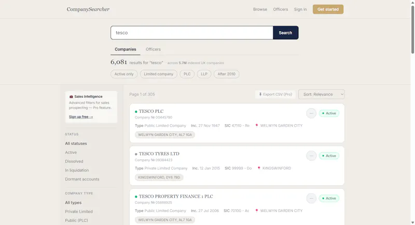The image size is (415, 225).
Task: Toggle the LLP filter chip
Action: coord(204,74)
